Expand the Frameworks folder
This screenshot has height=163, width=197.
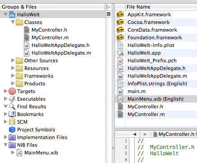pyautogui.click(x=13, y=76)
